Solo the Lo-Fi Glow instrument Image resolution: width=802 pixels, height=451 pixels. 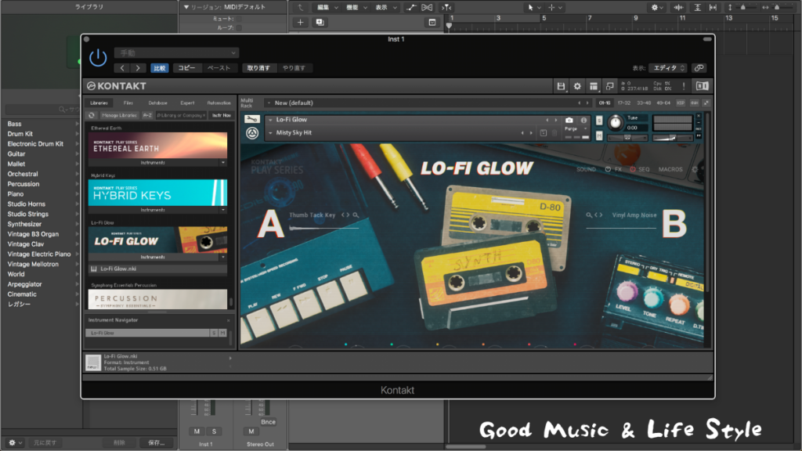click(x=599, y=121)
